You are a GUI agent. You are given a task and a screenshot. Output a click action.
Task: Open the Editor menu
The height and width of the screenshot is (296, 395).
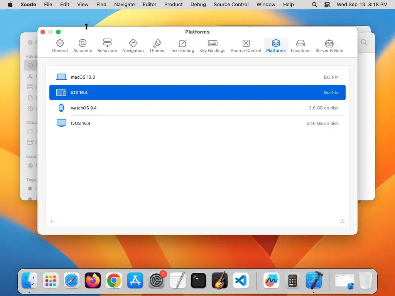pos(149,5)
